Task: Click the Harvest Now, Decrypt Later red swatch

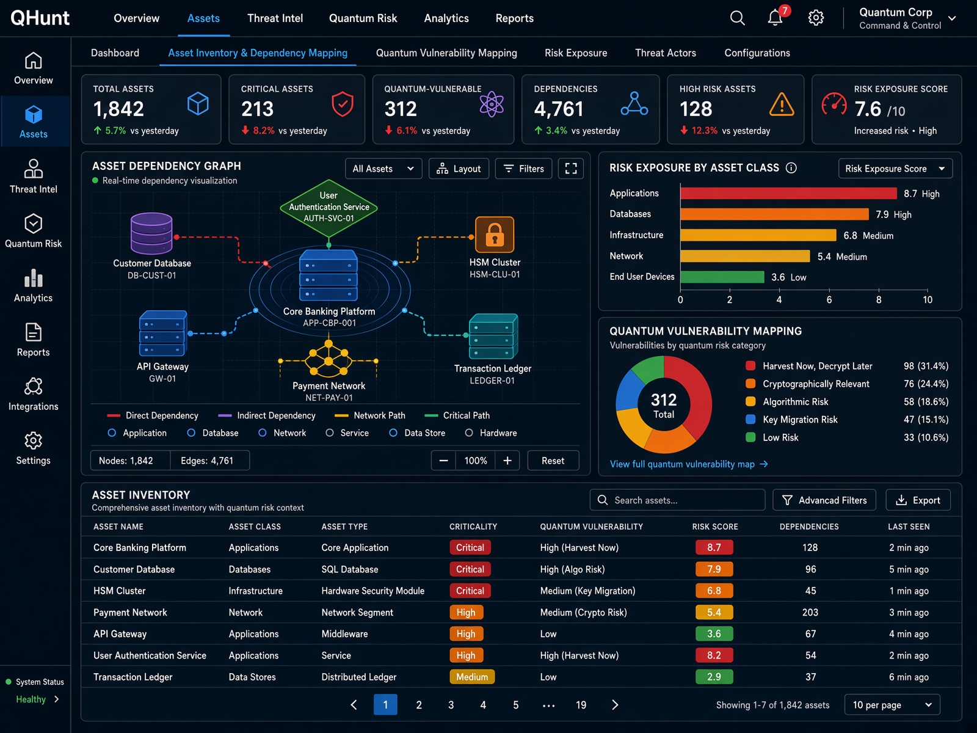Action: pos(751,366)
